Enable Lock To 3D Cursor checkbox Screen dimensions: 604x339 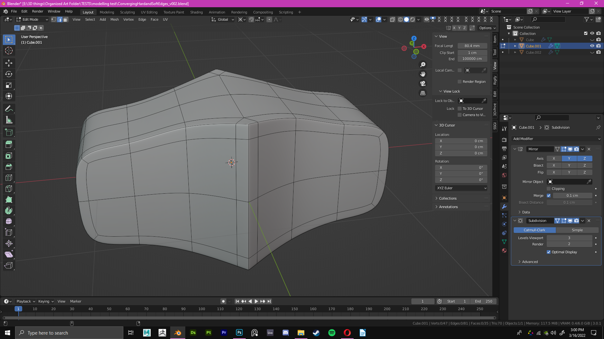tap(460, 109)
